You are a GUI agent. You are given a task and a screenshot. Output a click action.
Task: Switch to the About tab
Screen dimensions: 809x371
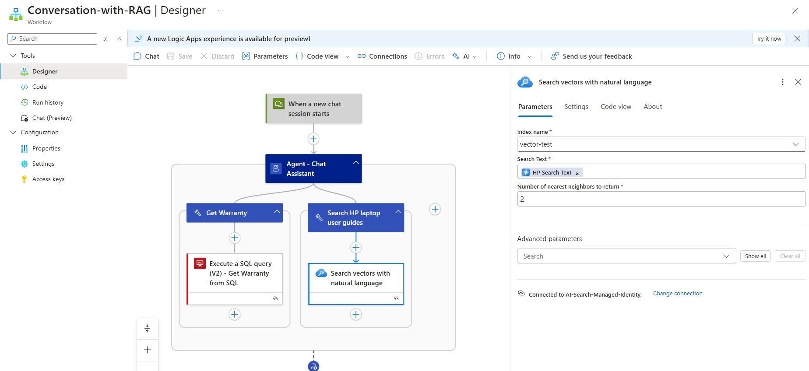click(652, 107)
